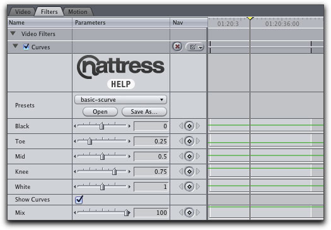
Task: Add a keyframe for the Knee parameter
Action: 189,171
